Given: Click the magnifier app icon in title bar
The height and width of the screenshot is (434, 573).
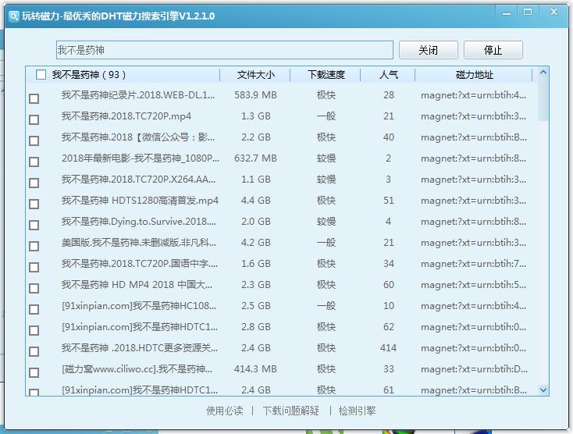Looking at the screenshot, I should pos(14,16).
